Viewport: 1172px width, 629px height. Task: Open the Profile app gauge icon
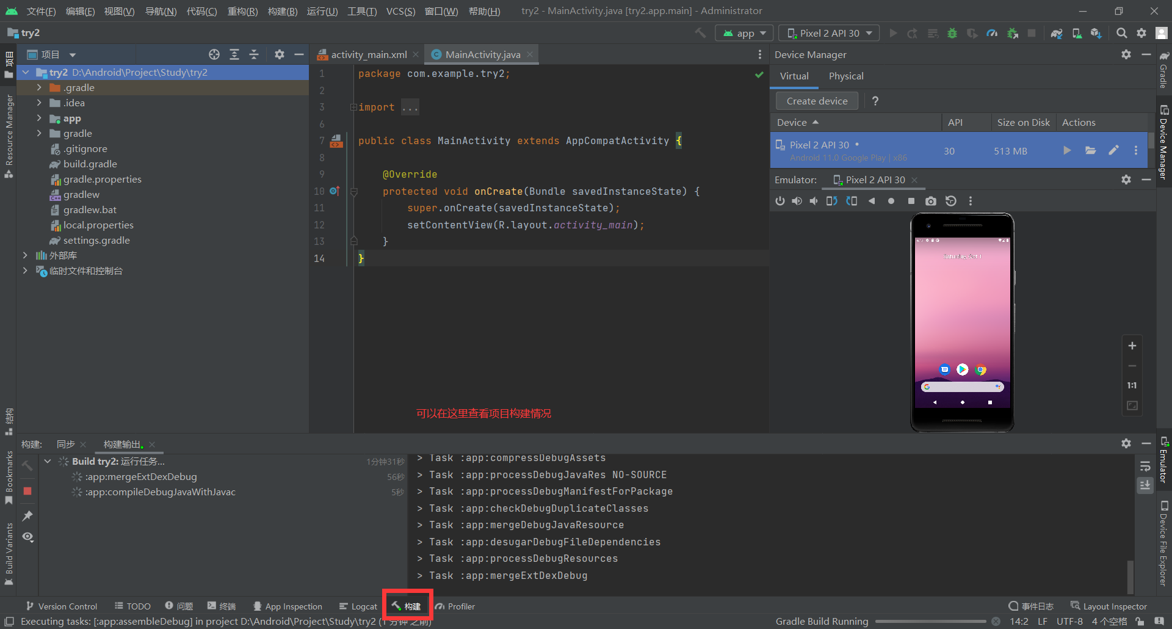(x=992, y=33)
